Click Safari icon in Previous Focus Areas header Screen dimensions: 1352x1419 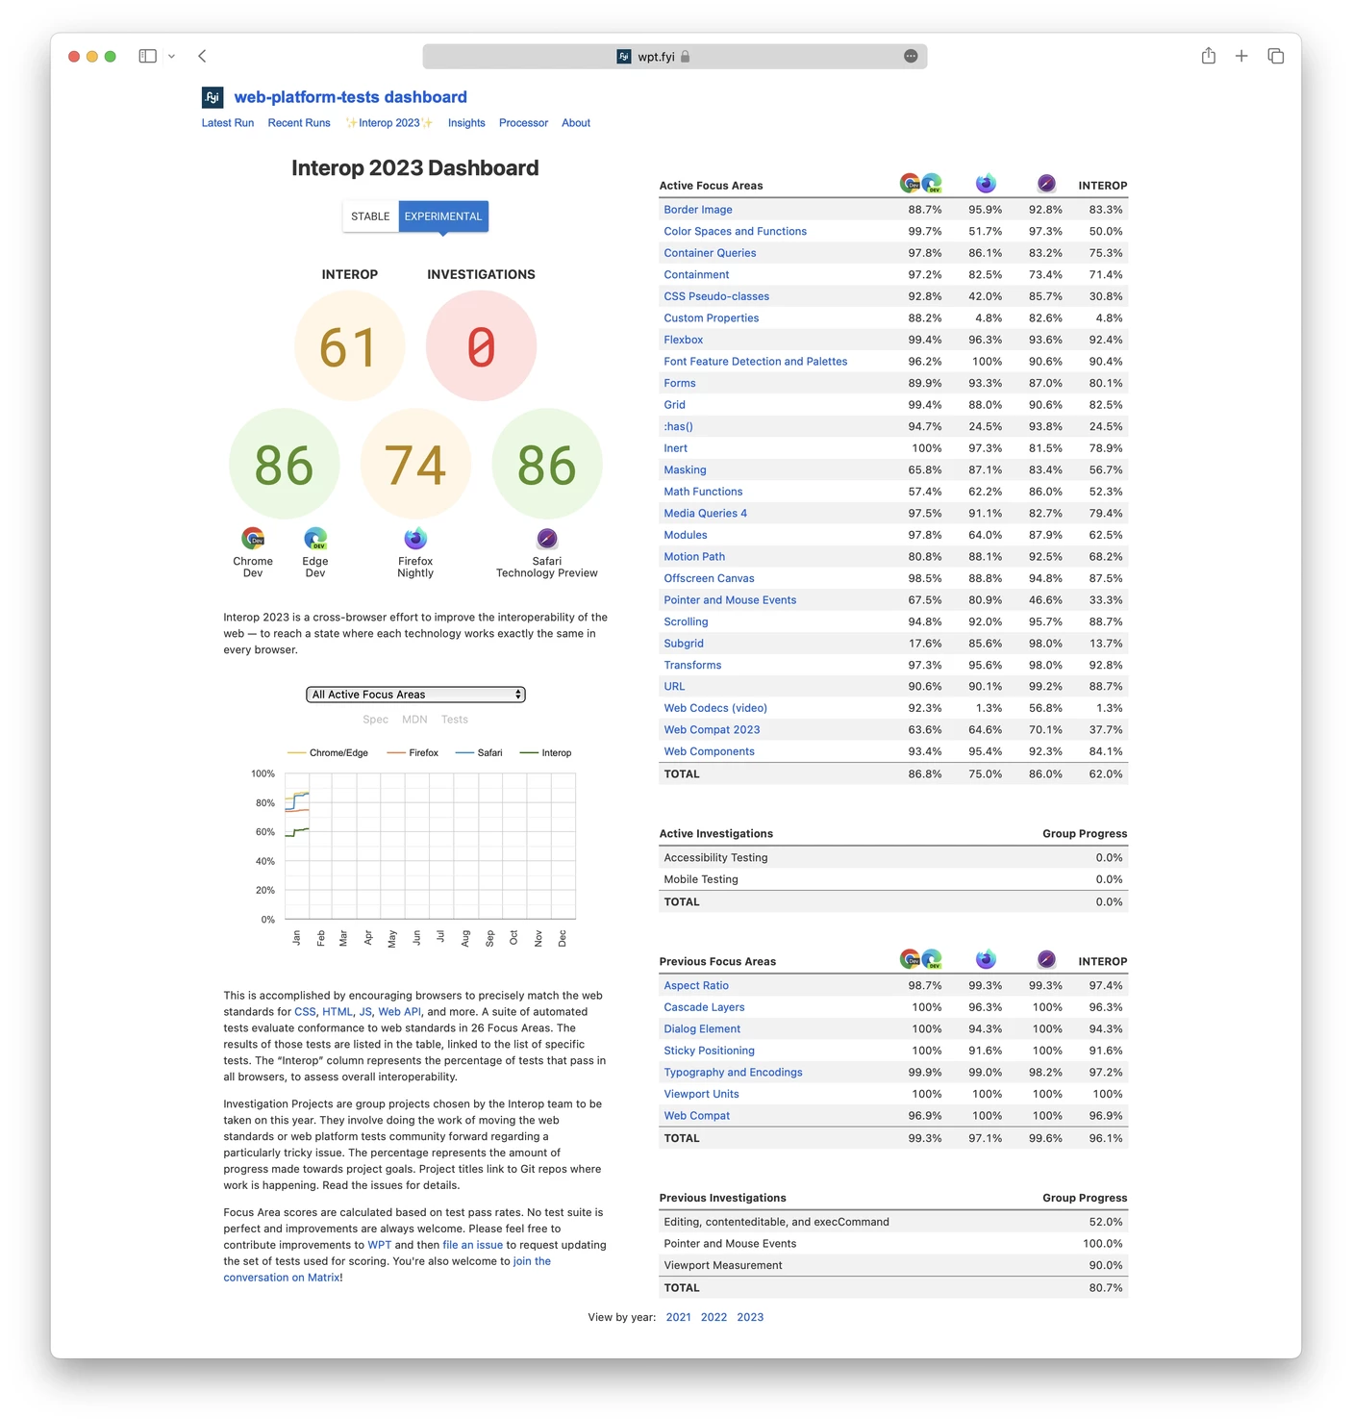(x=1047, y=959)
